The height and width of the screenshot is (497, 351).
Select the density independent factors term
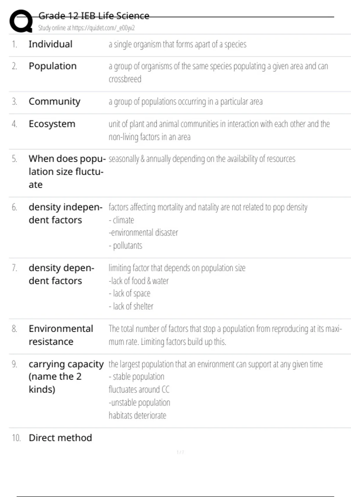pyautogui.click(x=66, y=213)
